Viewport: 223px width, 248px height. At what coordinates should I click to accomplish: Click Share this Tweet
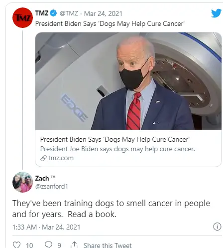(x=108, y=245)
